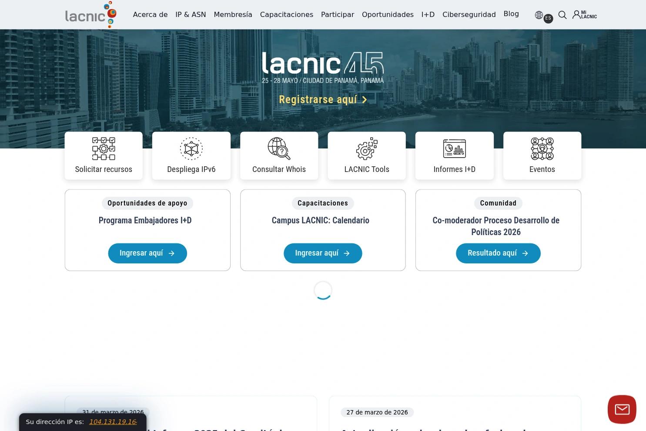Click the Su dirección IP es label
646x431 pixels.
(x=55, y=422)
